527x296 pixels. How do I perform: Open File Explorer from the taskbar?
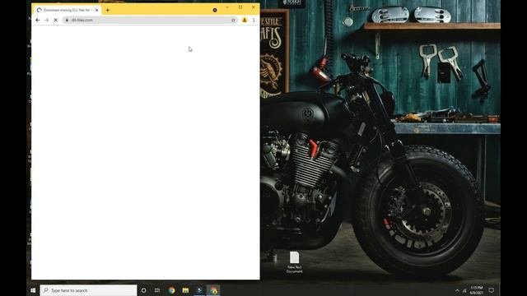click(x=185, y=290)
